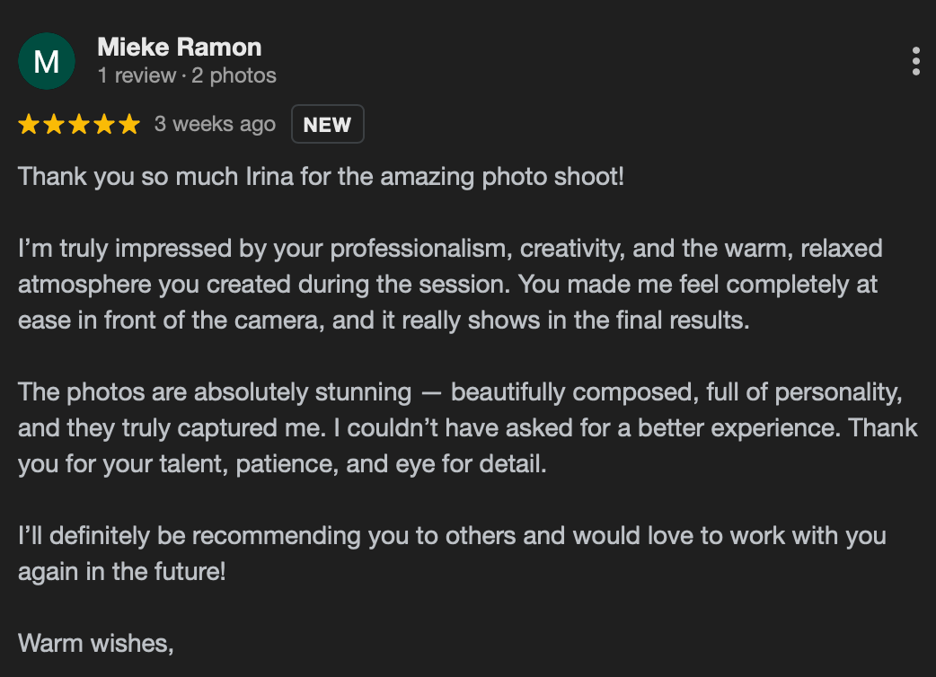
Task: Click the 'Warm wishes,' closing line
Action: (x=96, y=644)
